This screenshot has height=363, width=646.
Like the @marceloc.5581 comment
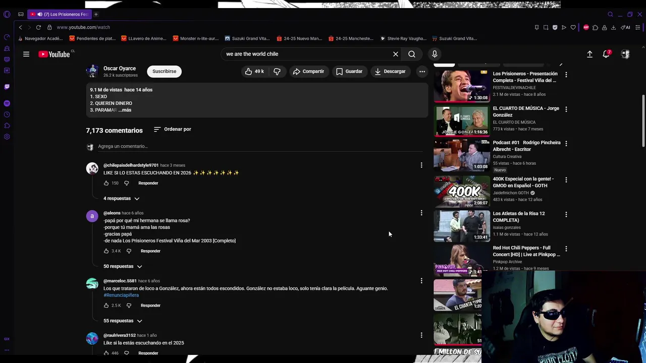coord(106,306)
